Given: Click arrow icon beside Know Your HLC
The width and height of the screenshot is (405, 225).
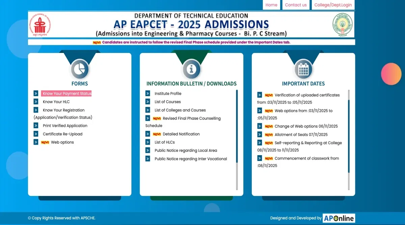Looking at the screenshot, I should [36, 102].
